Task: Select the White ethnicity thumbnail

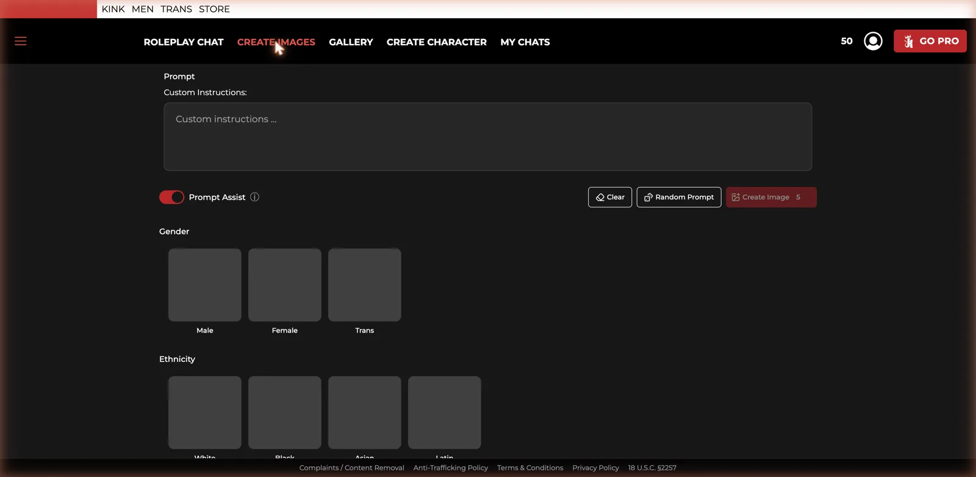Action: 205,412
